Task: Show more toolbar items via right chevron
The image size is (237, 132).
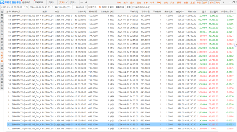Action: pyautogui.click(x=223, y=2)
